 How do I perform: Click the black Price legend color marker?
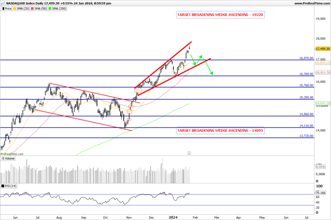coord(3,9)
